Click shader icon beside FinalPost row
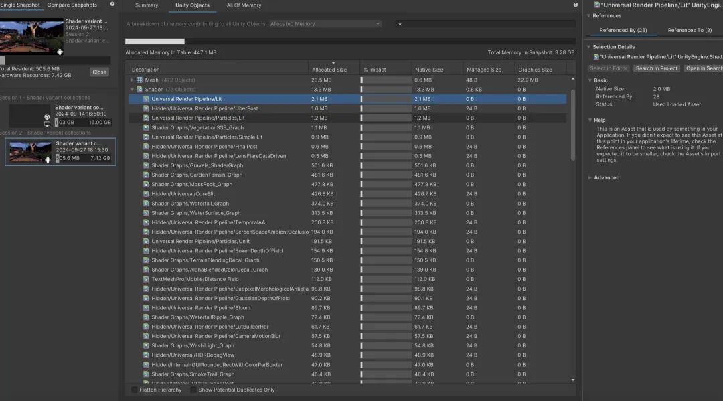The height and width of the screenshot is (401, 723). coord(146,147)
